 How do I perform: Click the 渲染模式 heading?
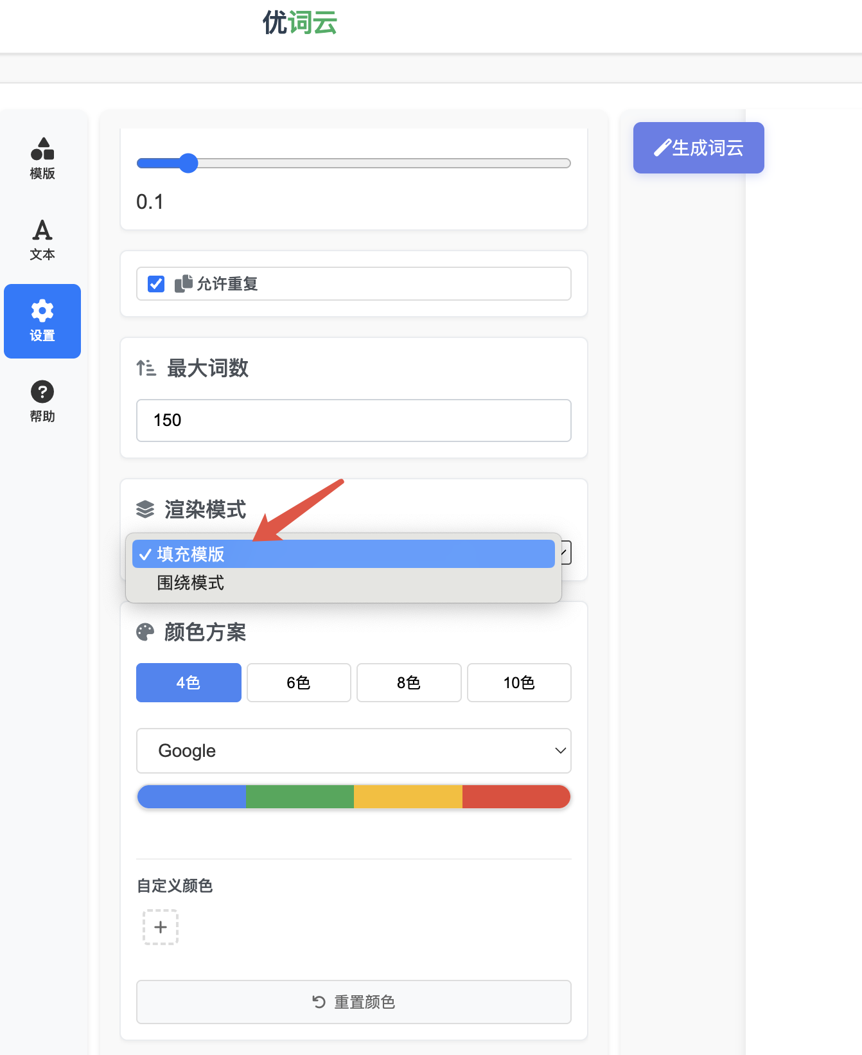[x=205, y=510]
